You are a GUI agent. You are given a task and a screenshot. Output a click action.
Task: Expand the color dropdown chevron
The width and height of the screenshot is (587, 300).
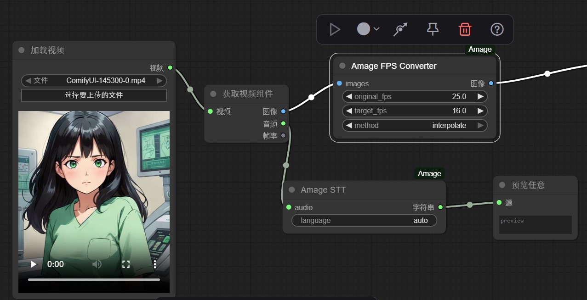[x=376, y=29]
